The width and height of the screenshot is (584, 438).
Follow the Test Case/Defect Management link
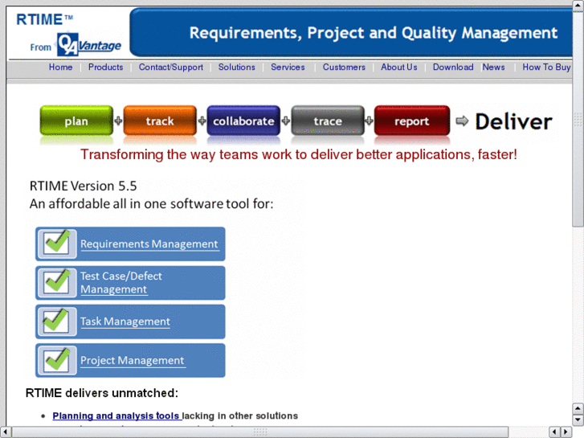click(x=121, y=283)
